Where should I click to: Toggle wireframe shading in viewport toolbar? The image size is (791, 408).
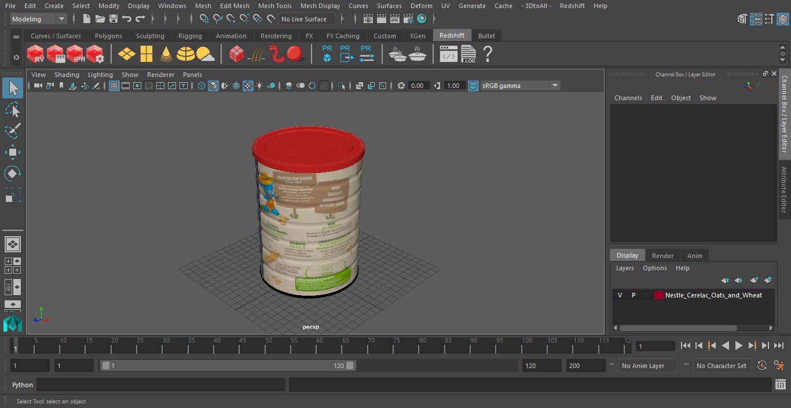coord(202,86)
